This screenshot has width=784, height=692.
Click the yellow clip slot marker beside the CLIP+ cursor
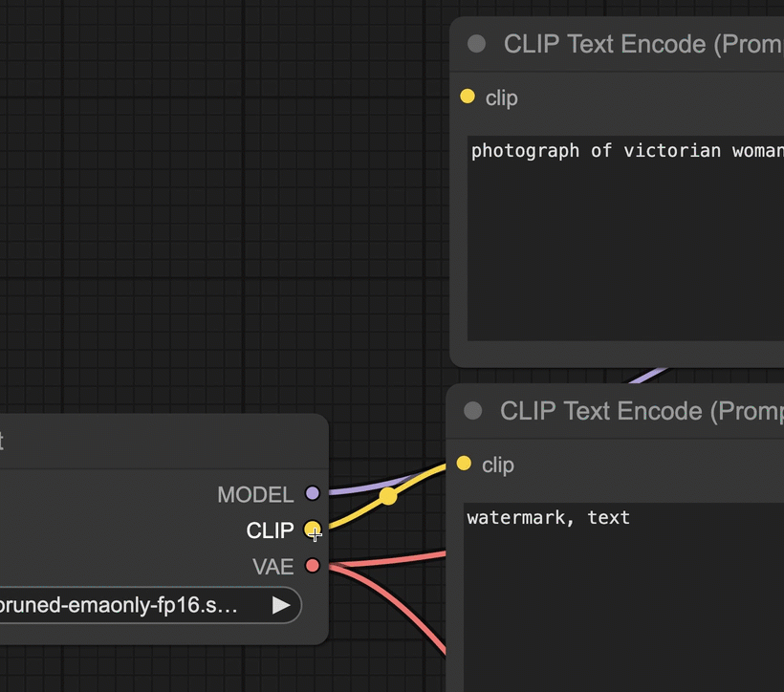313,530
